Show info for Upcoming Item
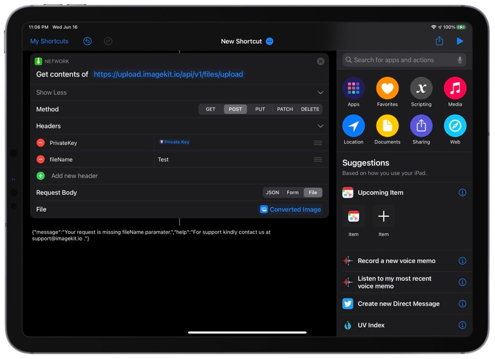Viewport: 495px width, 359px height. click(x=462, y=192)
